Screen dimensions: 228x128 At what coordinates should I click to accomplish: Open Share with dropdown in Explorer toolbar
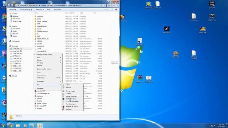click(40, 10)
